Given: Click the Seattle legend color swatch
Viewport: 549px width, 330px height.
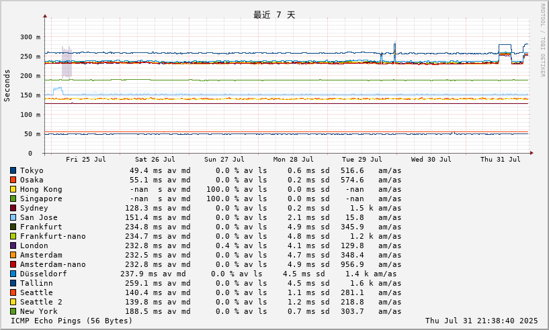Looking at the screenshot, I should [x=13, y=293].
